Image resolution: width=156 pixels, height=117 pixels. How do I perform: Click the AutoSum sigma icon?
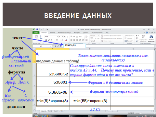click(137, 35)
